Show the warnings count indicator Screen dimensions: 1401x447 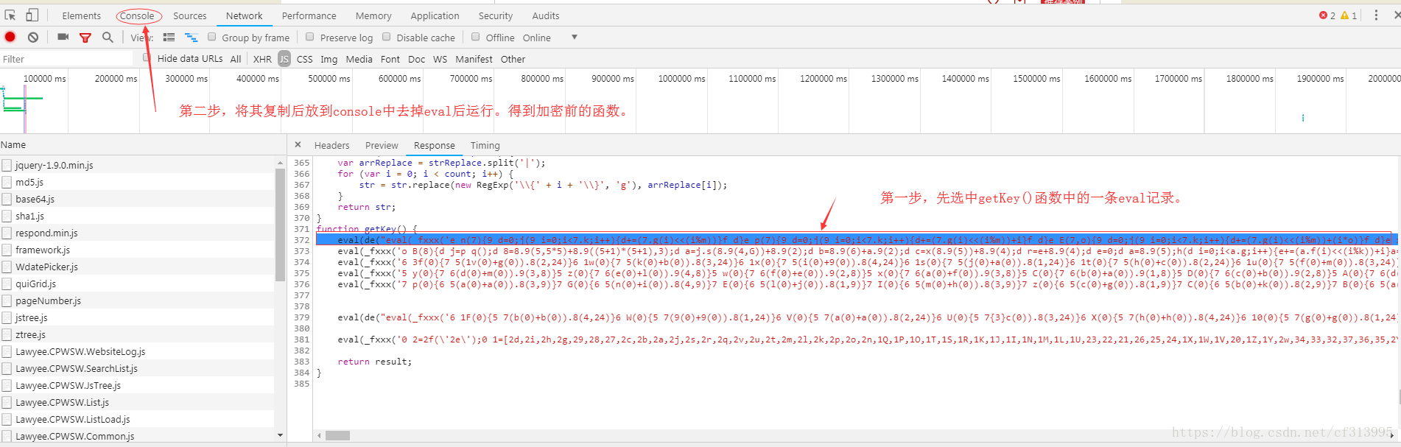pyautogui.click(x=1349, y=15)
